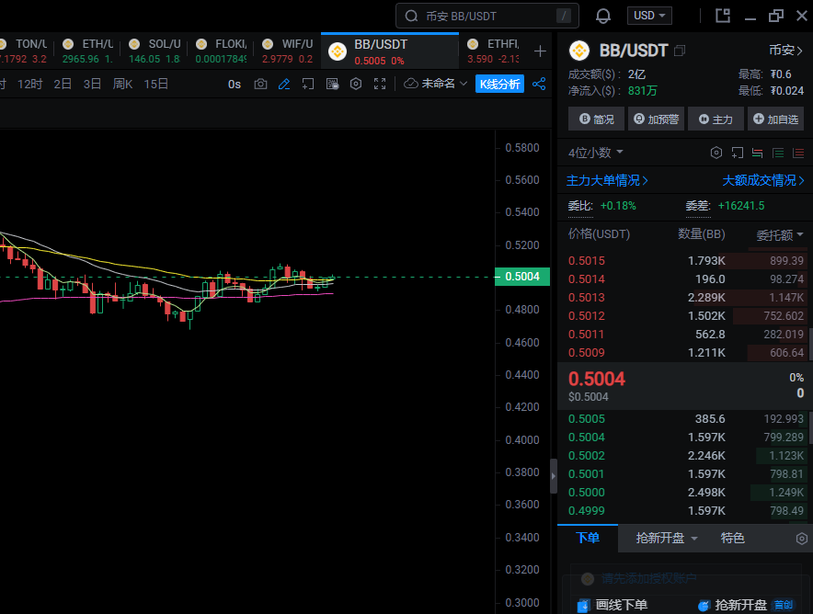Image resolution: width=813 pixels, height=614 pixels.
Task: Click the large 0.5004 last price
Action: click(x=597, y=380)
